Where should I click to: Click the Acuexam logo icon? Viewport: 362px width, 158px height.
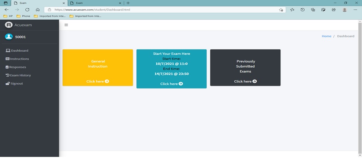pos(9,25)
